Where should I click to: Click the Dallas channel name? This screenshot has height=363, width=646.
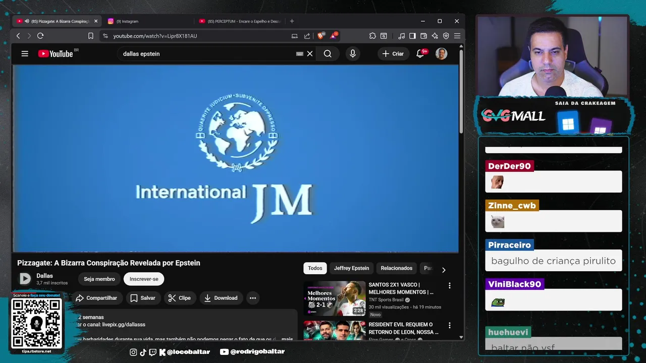pyautogui.click(x=44, y=276)
